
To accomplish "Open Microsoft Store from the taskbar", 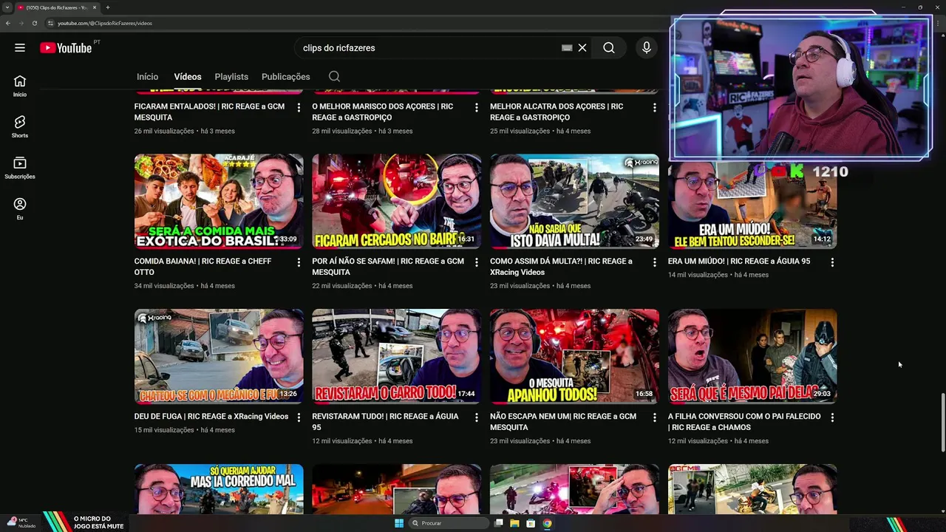I will point(531,523).
